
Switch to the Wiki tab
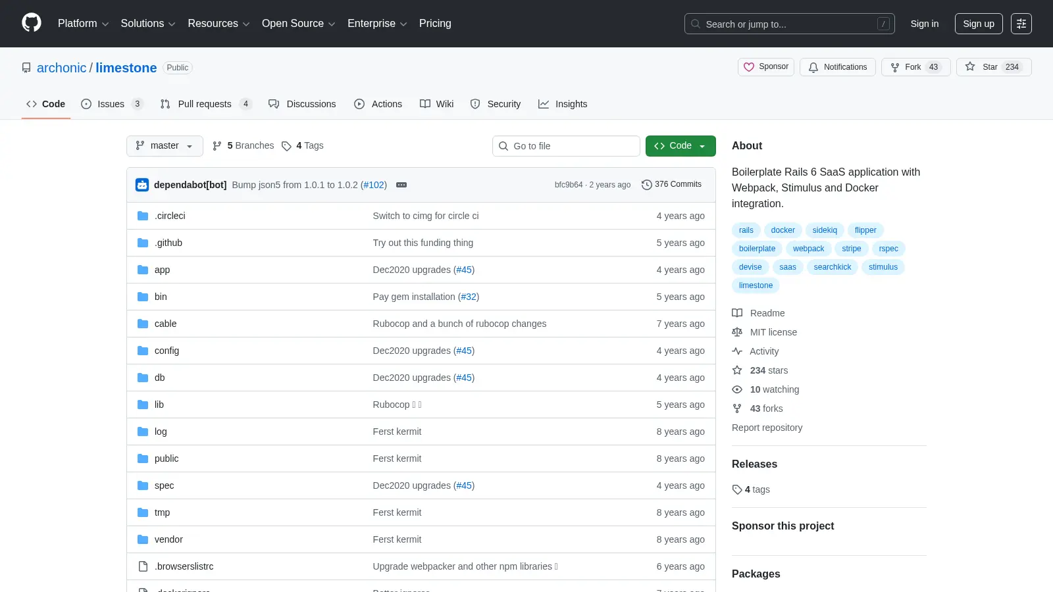(x=437, y=104)
